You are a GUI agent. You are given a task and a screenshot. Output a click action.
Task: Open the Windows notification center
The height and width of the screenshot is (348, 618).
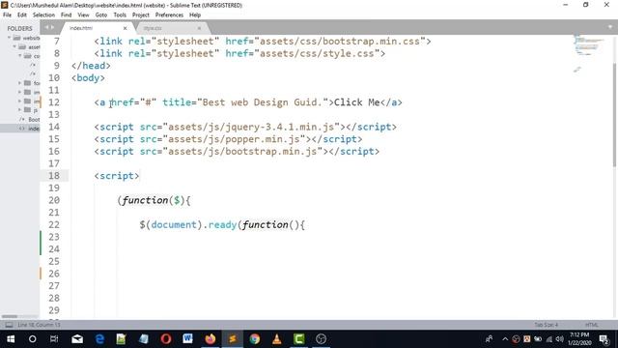pyautogui.click(x=604, y=339)
